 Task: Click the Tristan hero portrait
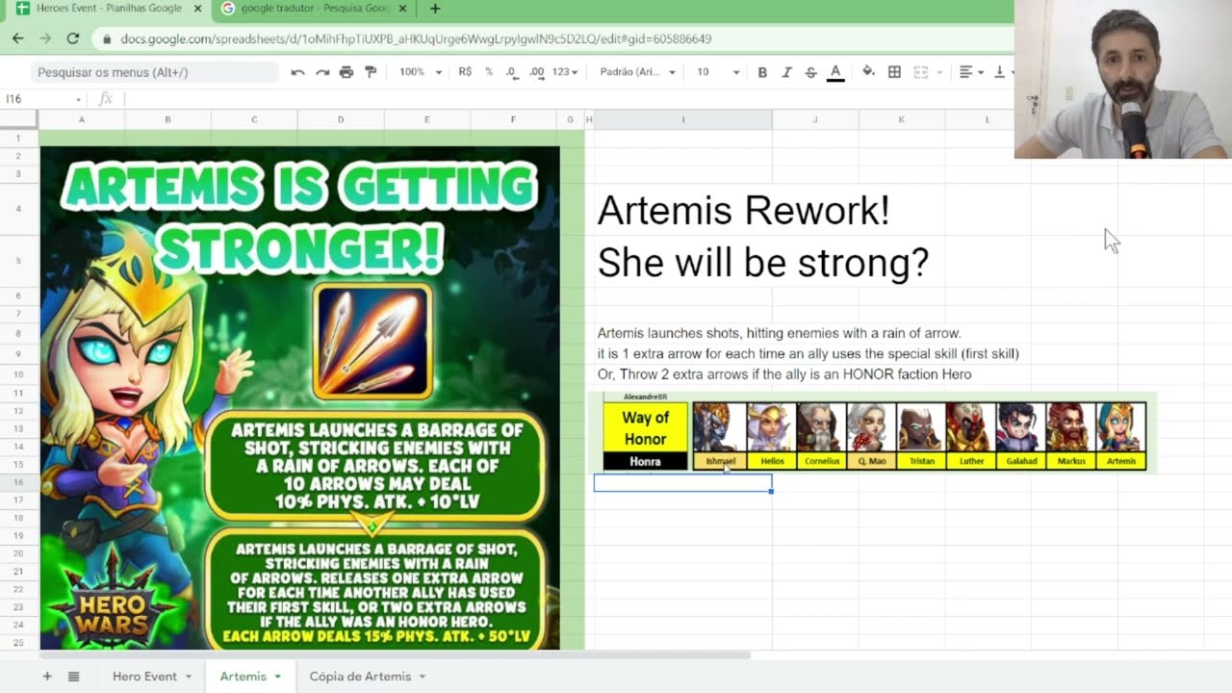(921, 427)
